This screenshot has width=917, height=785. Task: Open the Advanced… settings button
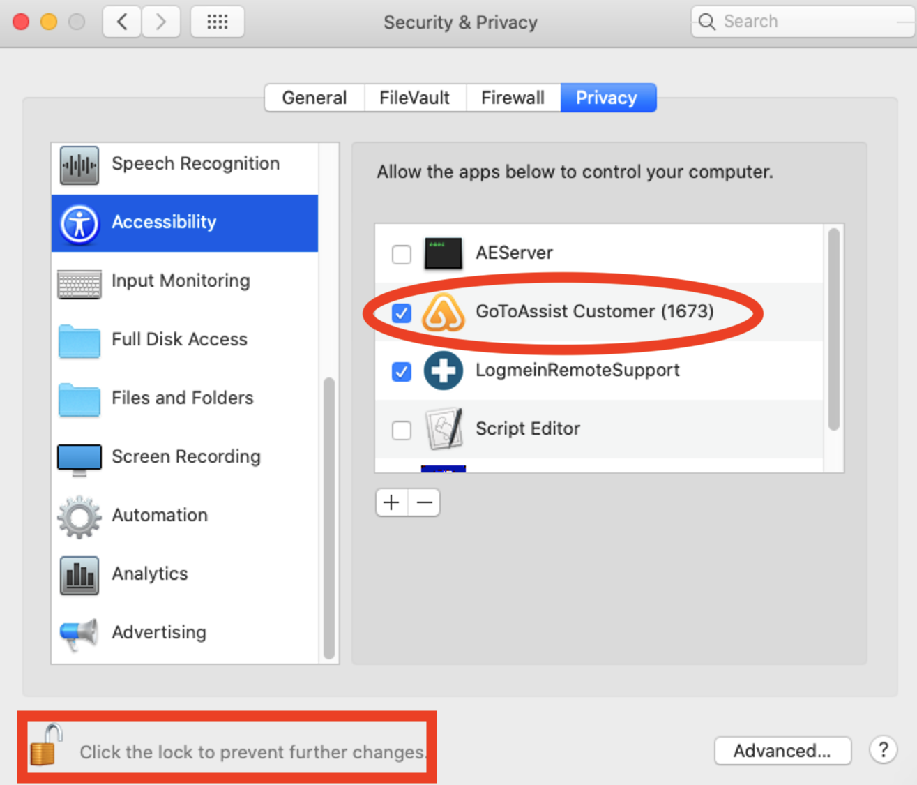coord(782,751)
